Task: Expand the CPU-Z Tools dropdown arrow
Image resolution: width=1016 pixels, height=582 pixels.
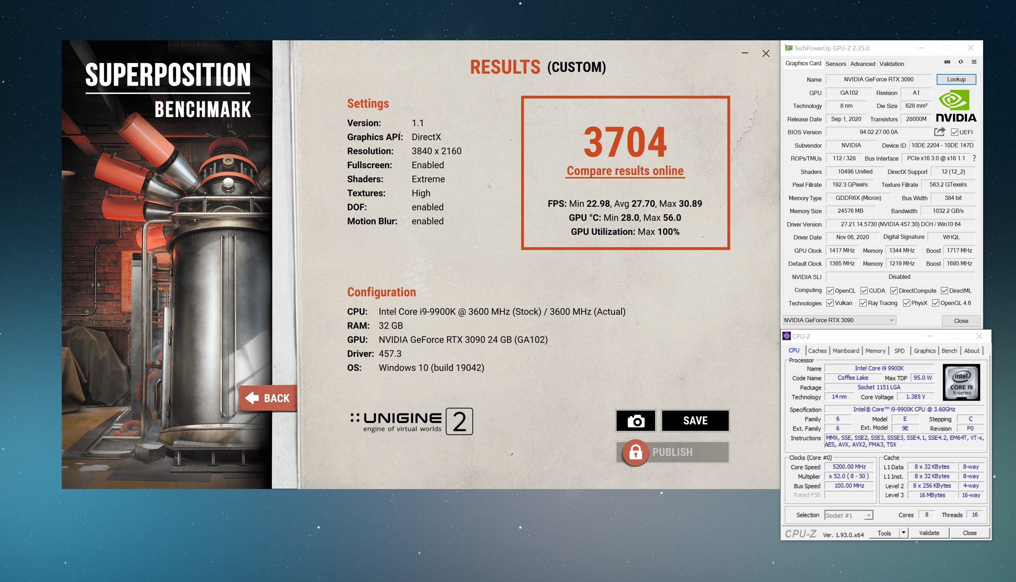Action: 903,533
